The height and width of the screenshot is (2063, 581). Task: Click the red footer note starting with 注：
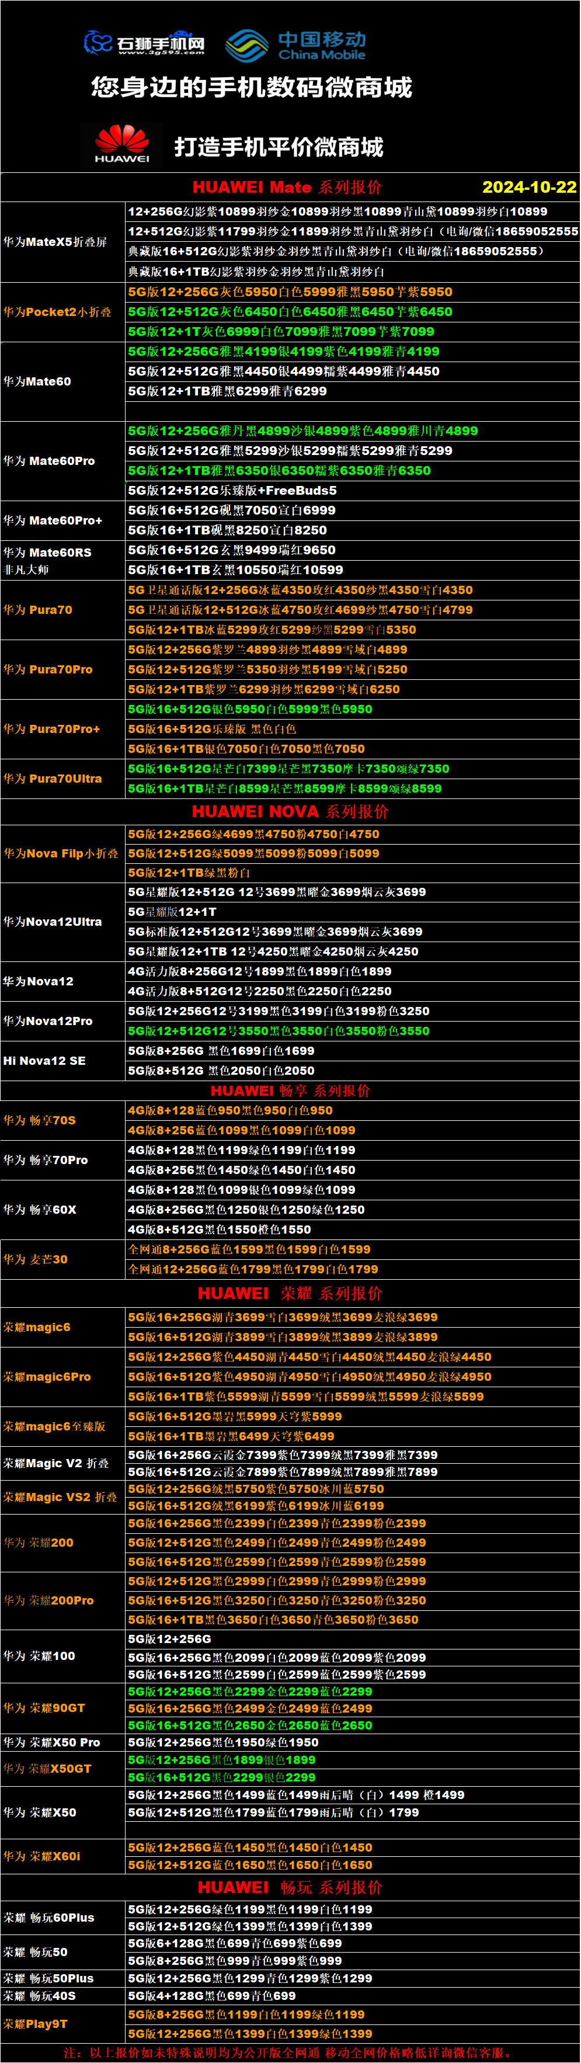(x=291, y=2052)
